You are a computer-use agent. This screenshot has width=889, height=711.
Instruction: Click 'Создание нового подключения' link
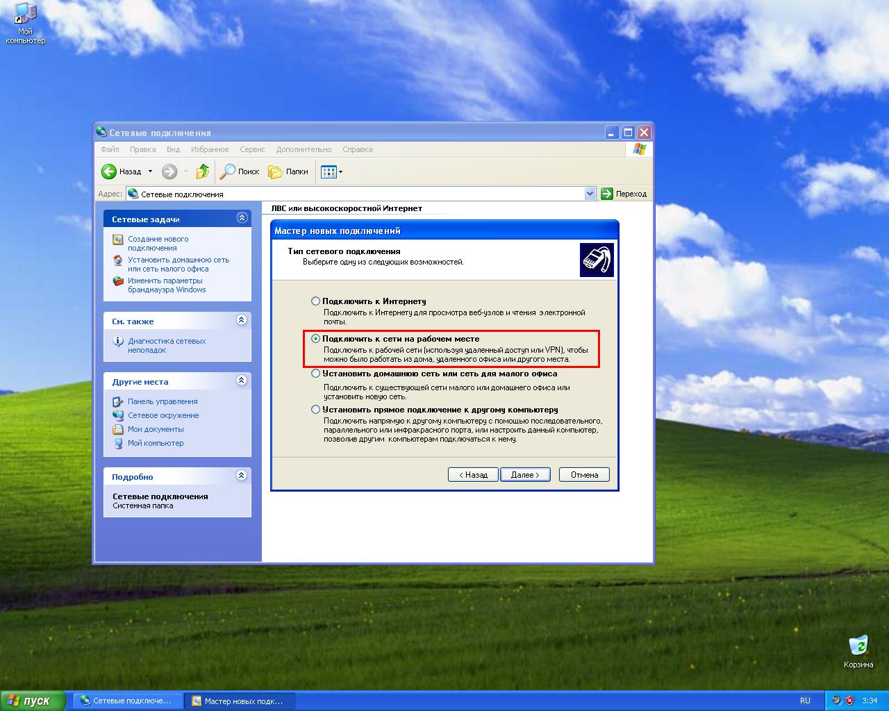click(158, 244)
